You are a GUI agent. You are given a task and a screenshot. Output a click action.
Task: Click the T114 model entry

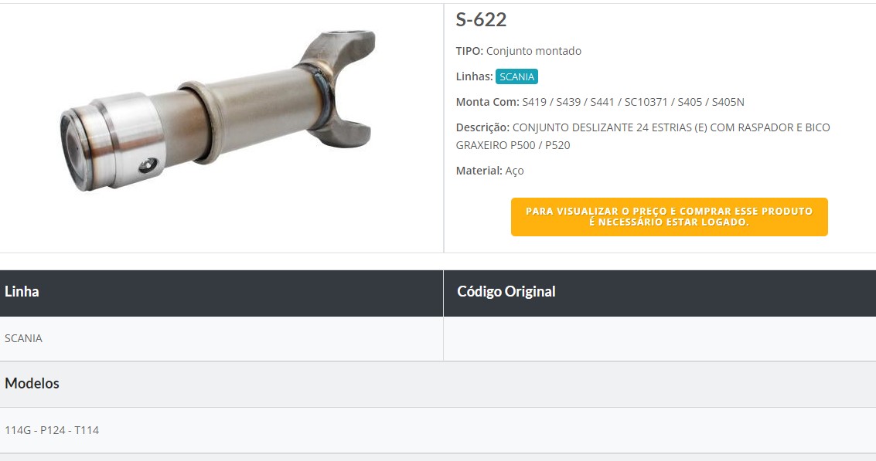87,430
